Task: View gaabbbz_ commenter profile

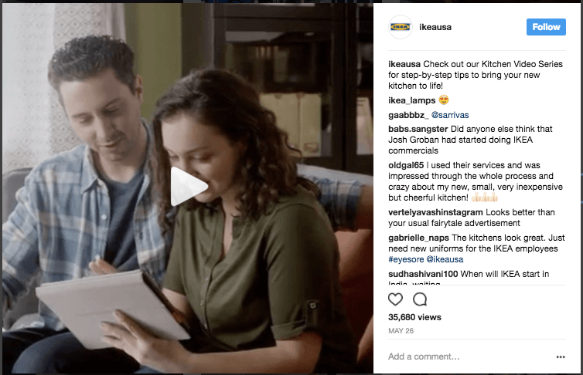Action: (408, 115)
